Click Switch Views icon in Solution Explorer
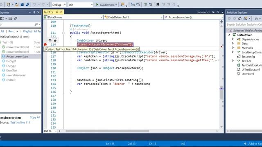 click(x=245, y=18)
